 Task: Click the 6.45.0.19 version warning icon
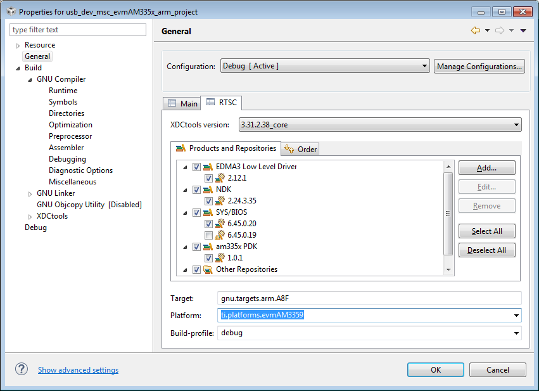click(x=220, y=235)
